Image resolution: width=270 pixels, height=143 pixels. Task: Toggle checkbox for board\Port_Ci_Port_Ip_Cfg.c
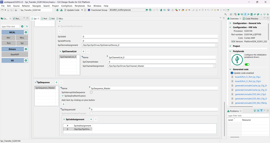(232, 77)
